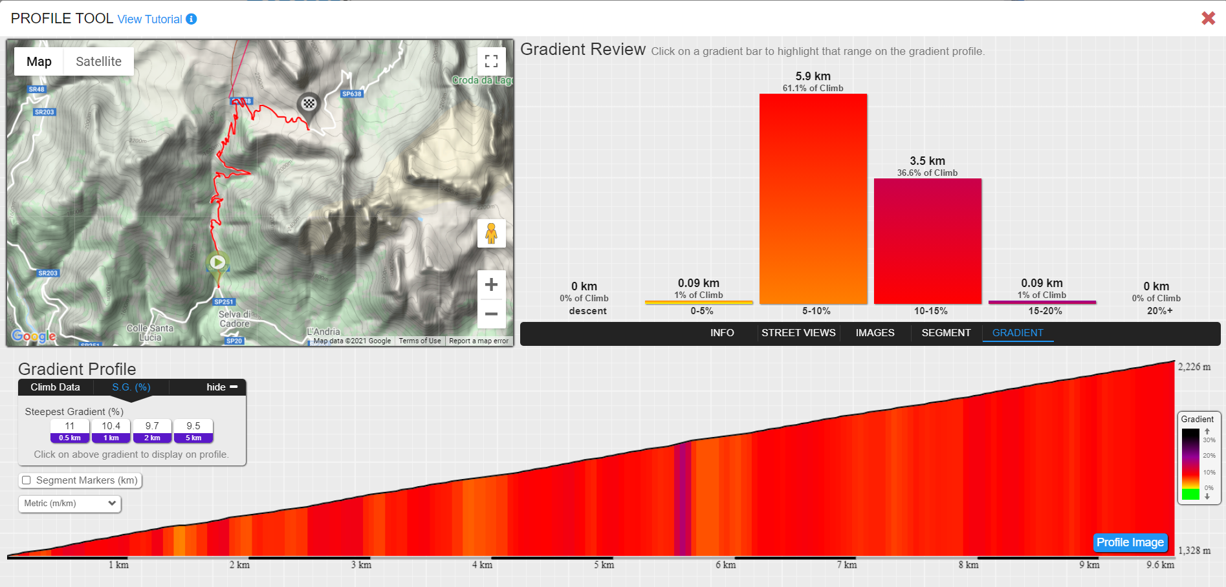Open the Metric (m/km) units dropdown

click(x=70, y=504)
